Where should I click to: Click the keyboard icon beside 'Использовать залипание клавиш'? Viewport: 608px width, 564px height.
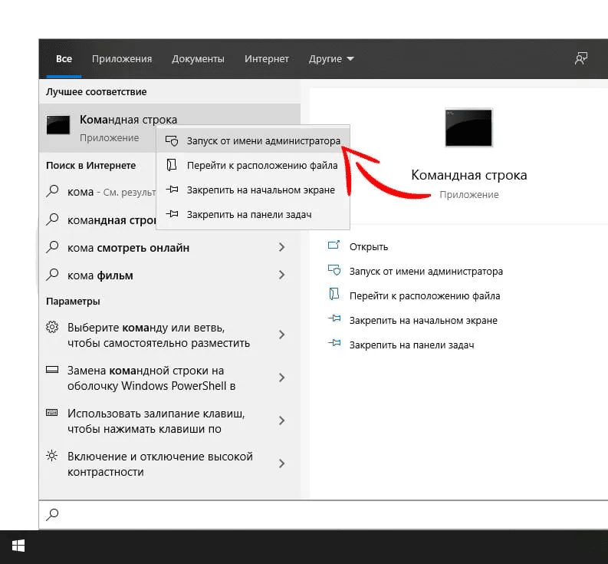[x=52, y=413]
